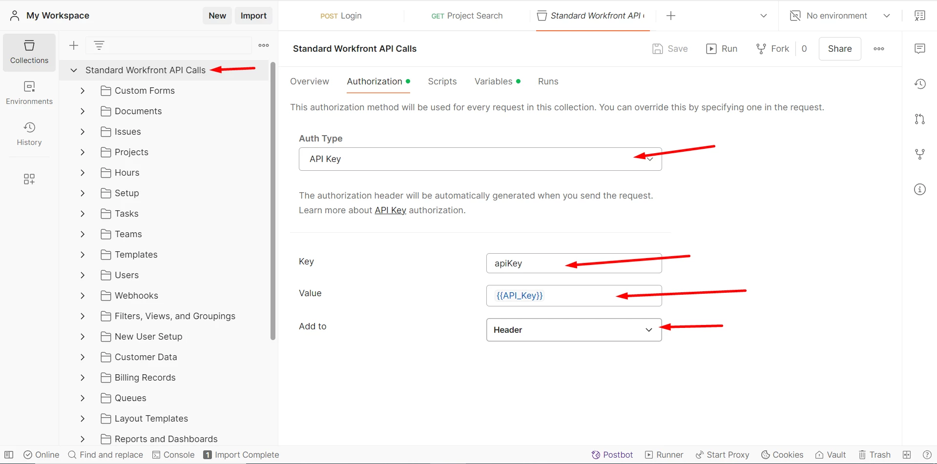This screenshot has width=937, height=464.
Task: Expand the Projects folder chevron
Action: coord(83,152)
